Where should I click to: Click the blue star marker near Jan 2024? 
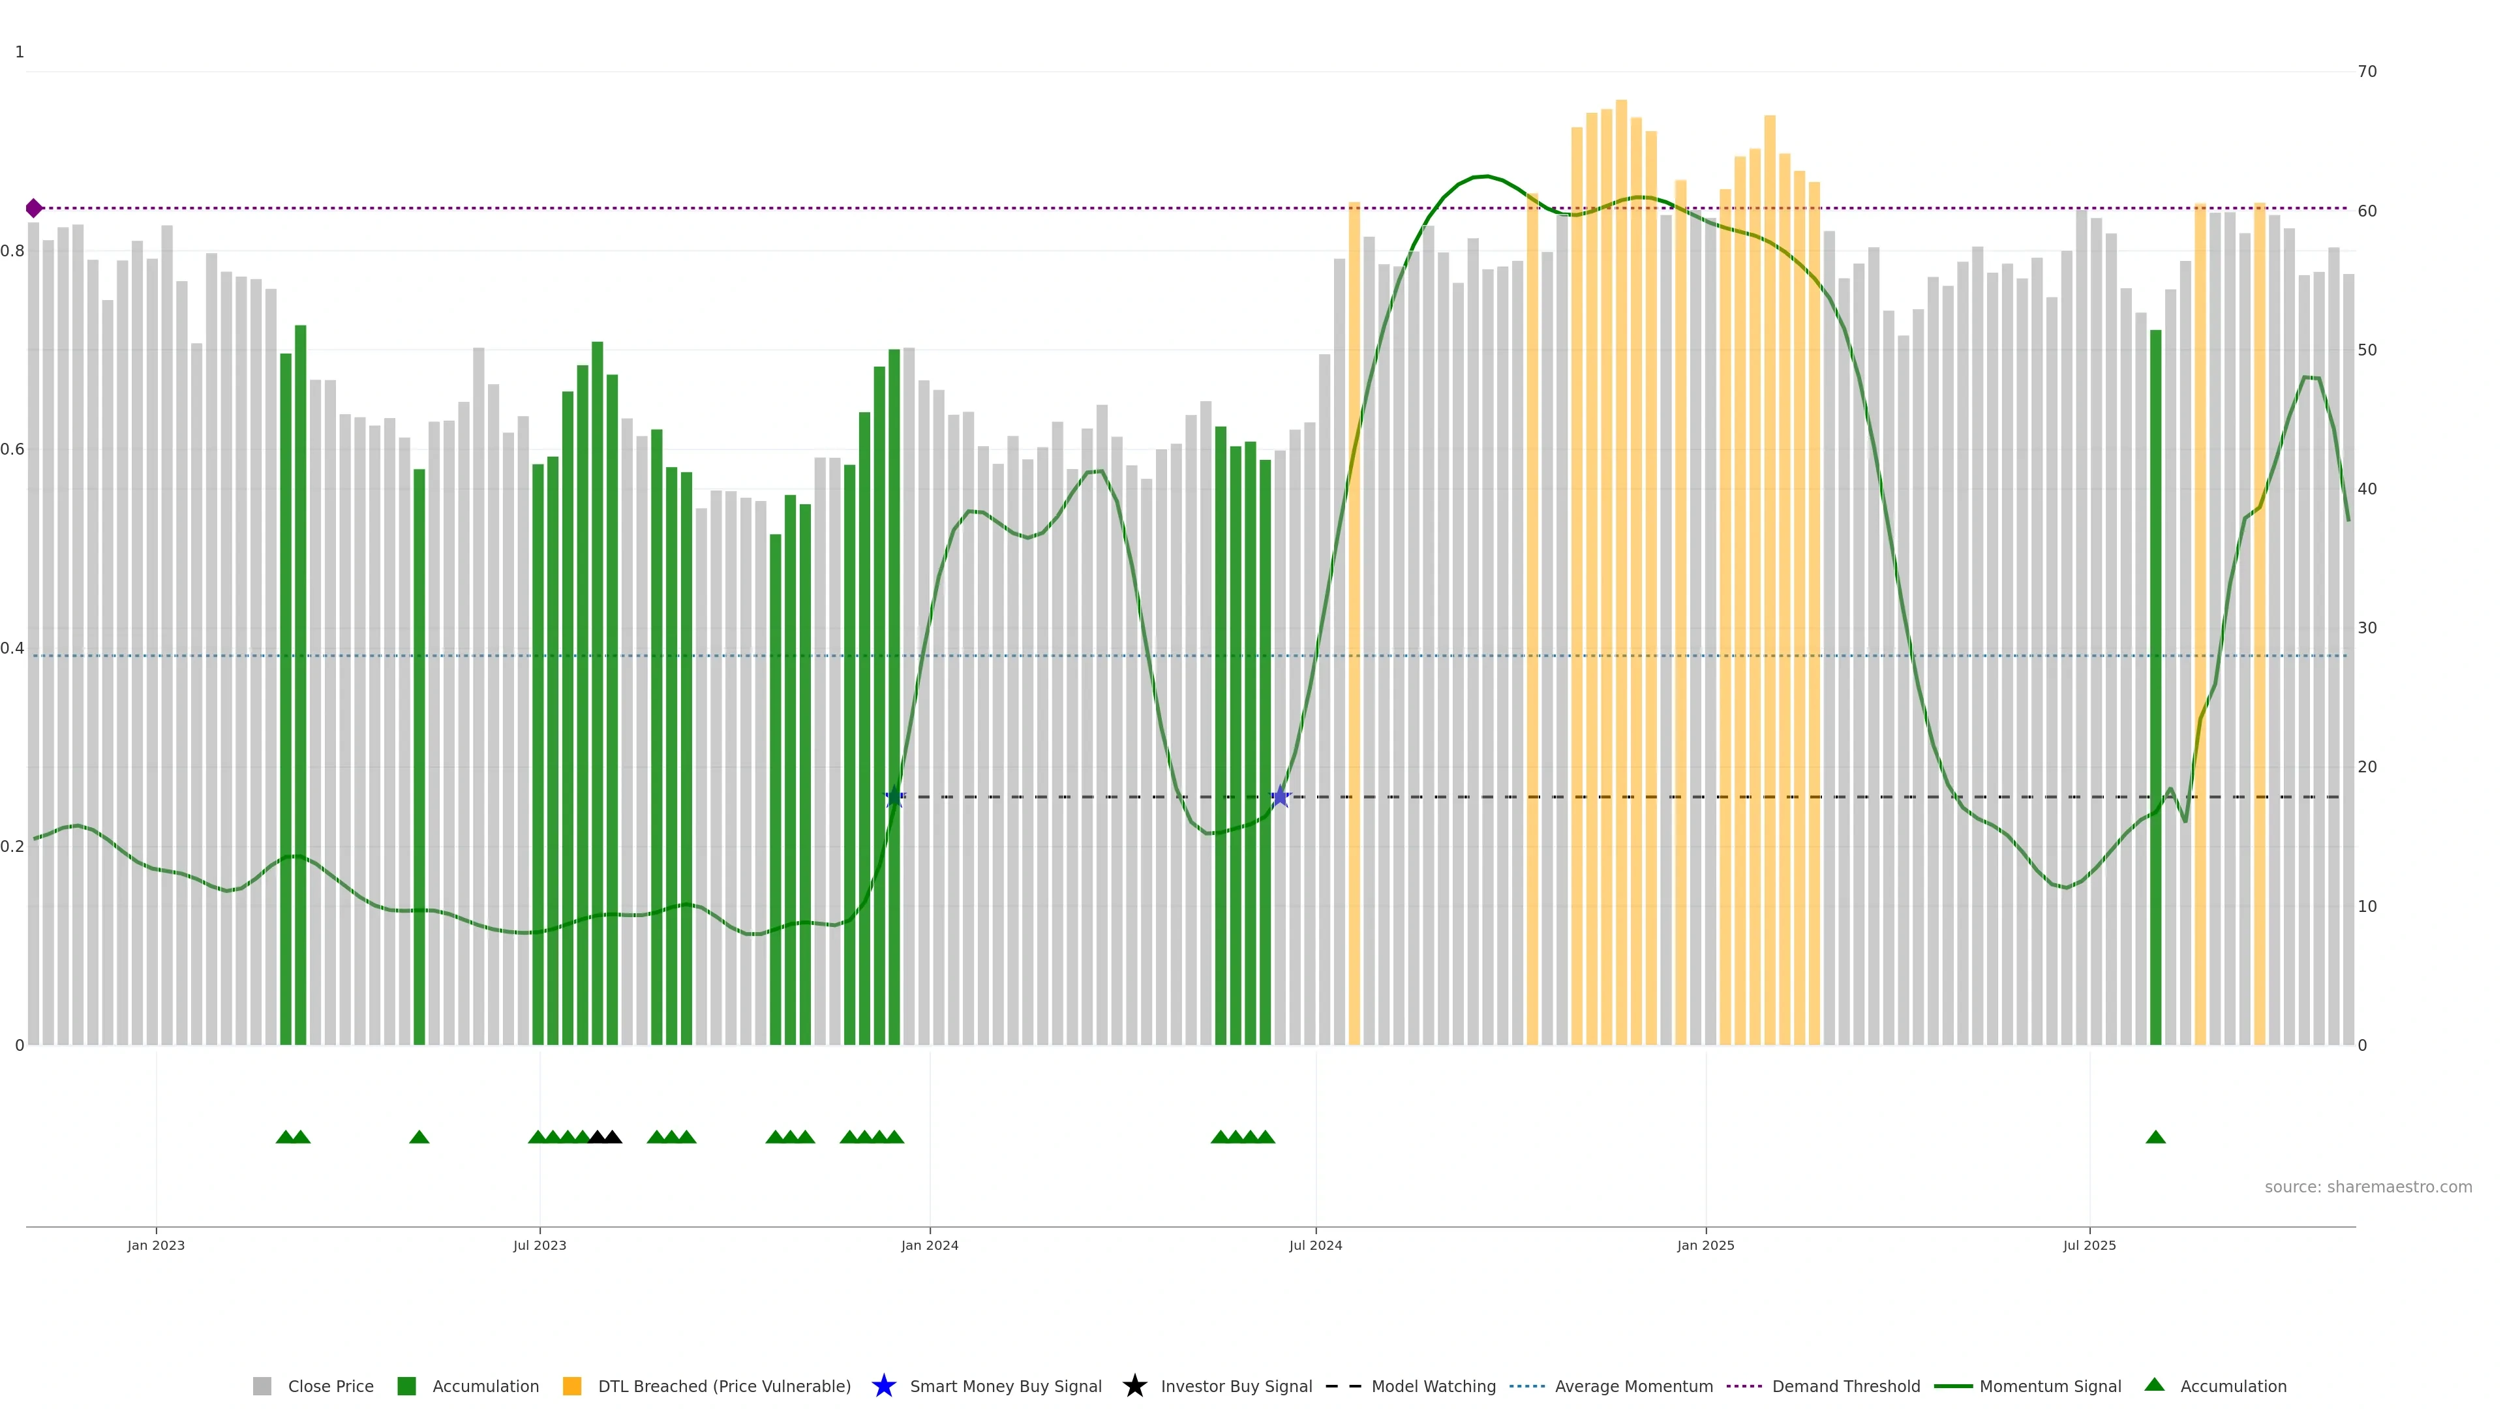[894, 797]
